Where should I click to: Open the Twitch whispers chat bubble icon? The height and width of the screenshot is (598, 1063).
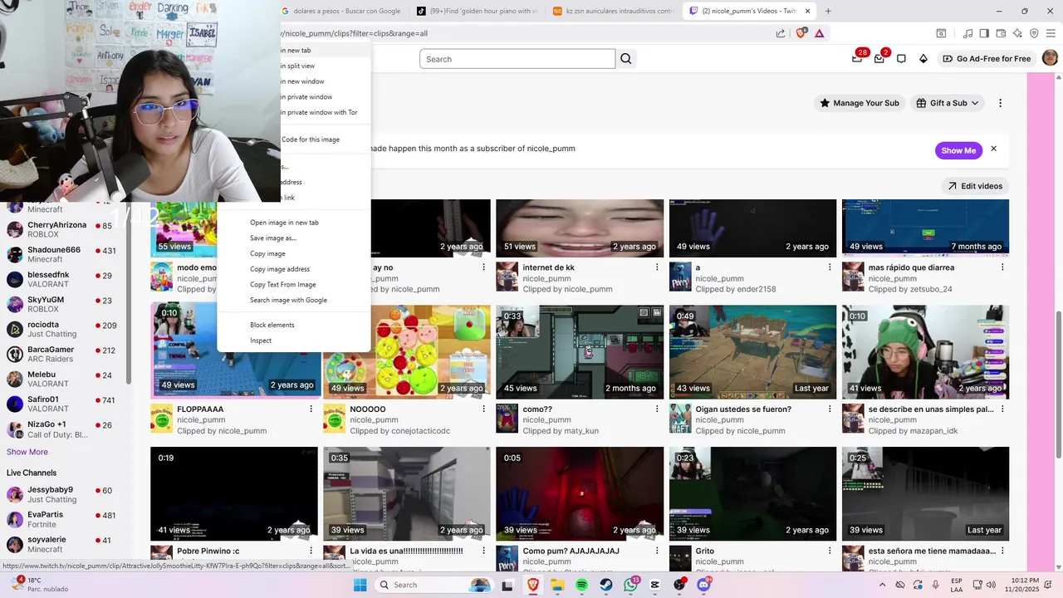(x=901, y=58)
